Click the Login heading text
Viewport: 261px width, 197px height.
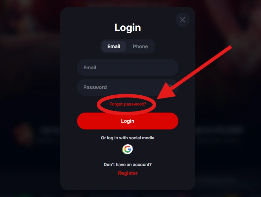[x=128, y=28]
